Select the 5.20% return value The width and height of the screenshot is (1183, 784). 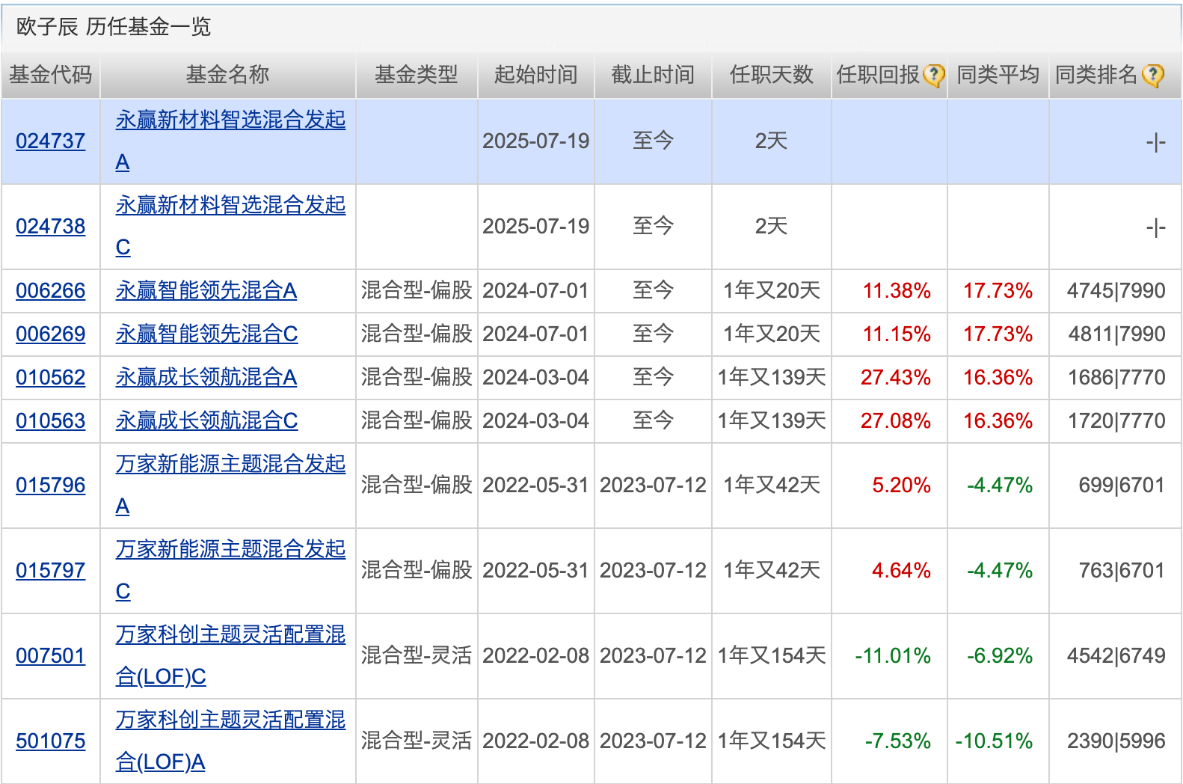[902, 485]
